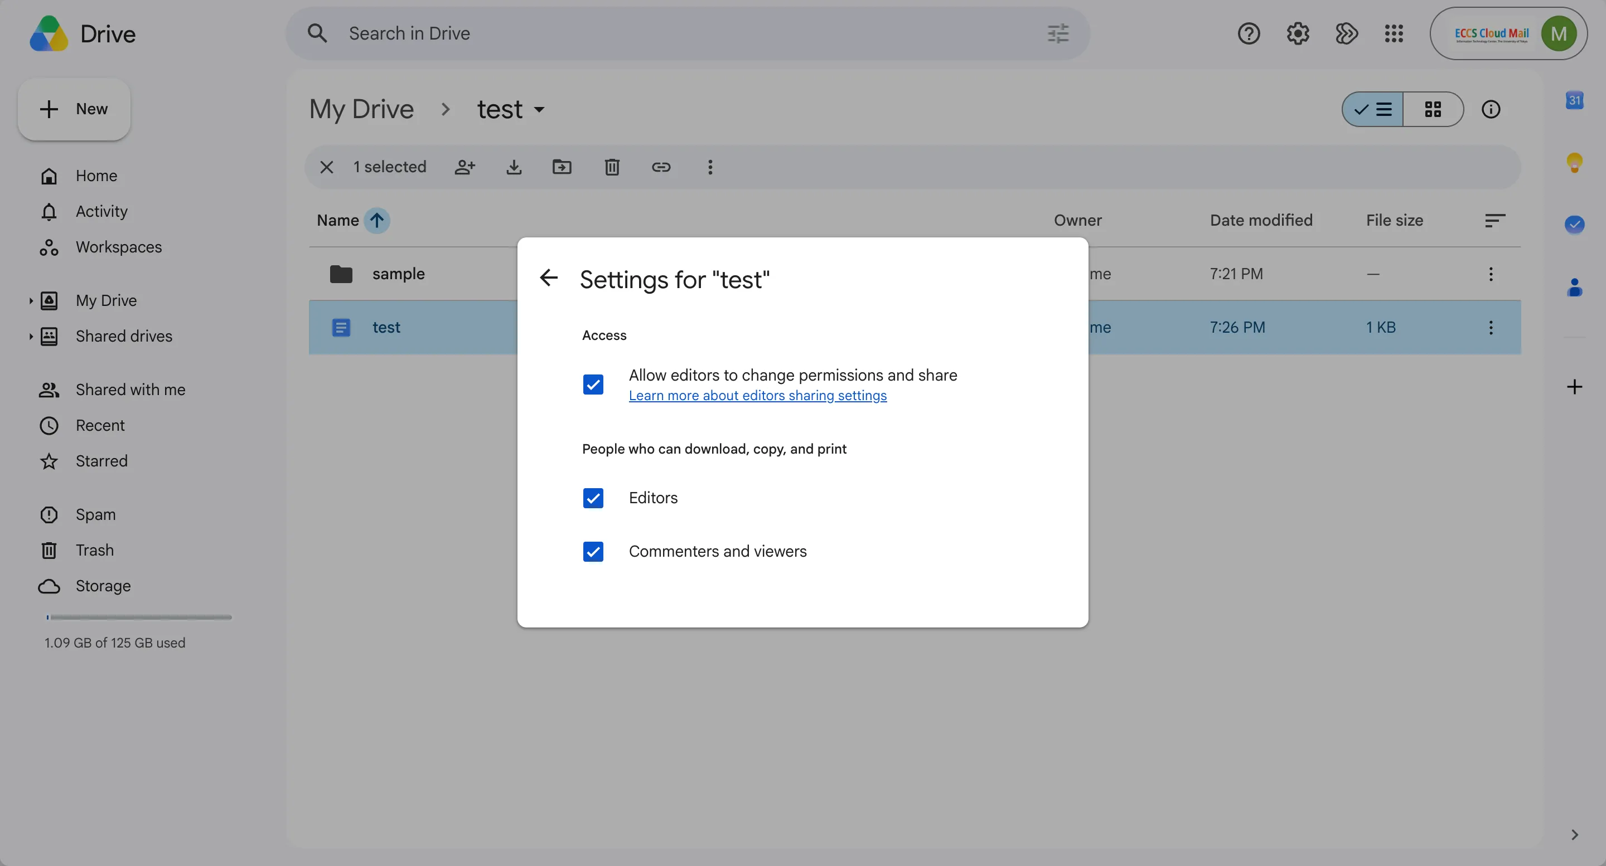Open the account avatar M

coord(1559,33)
